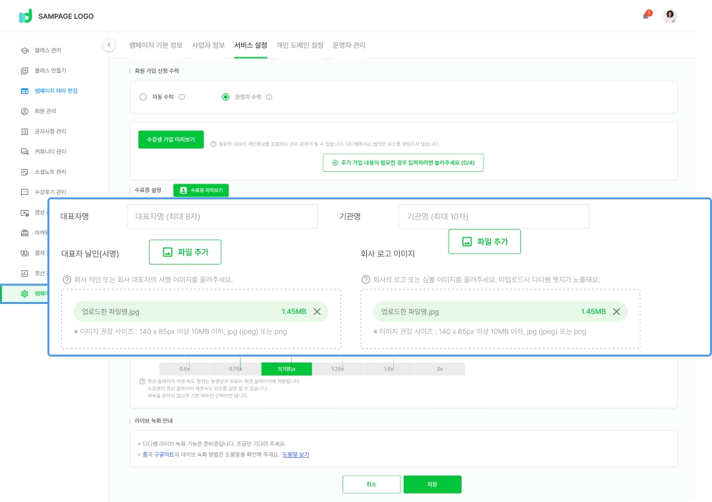This screenshot has width=712, height=502.
Task: Click the user profile avatar
Action: [671, 16]
